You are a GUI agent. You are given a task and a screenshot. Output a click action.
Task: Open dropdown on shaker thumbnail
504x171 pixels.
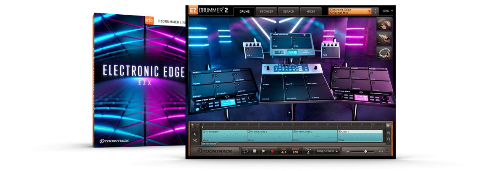(x=379, y=43)
